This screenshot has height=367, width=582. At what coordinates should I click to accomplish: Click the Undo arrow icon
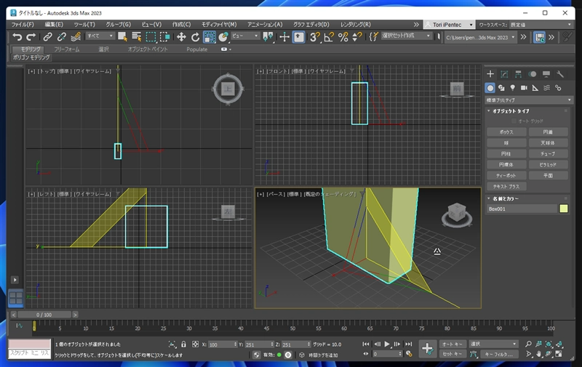pyautogui.click(x=17, y=36)
